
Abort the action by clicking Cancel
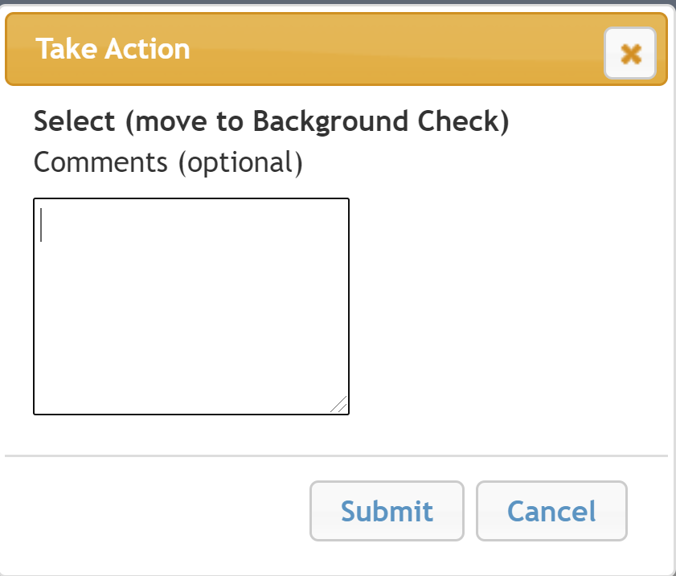(551, 511)
